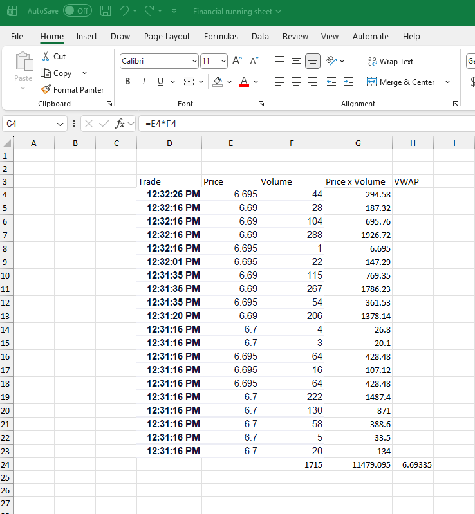The width and height of the screenshot is (475, 514).
Task: Click Increase Font Size icon
Action: [x=237, y=61]
